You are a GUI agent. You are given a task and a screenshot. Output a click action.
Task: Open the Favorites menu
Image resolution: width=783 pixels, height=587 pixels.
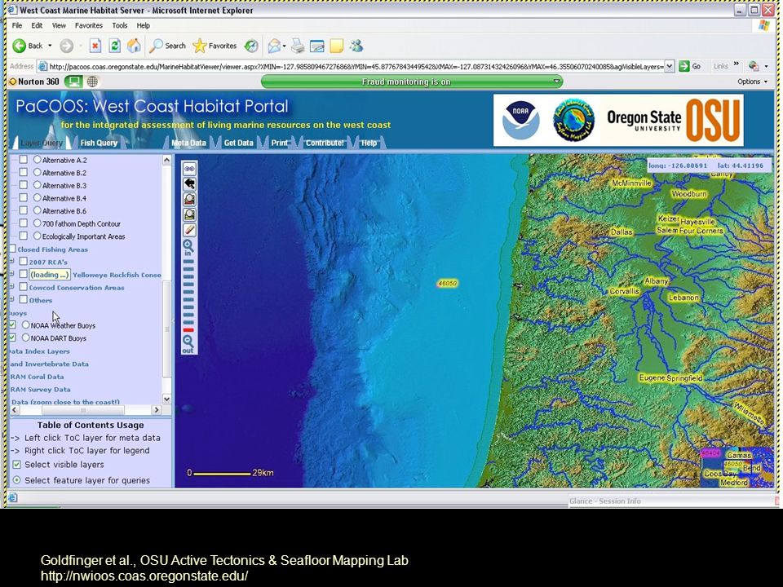pos(89,25)
